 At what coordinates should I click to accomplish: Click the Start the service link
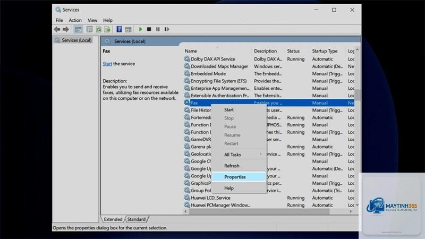click(x=107, y=64)
